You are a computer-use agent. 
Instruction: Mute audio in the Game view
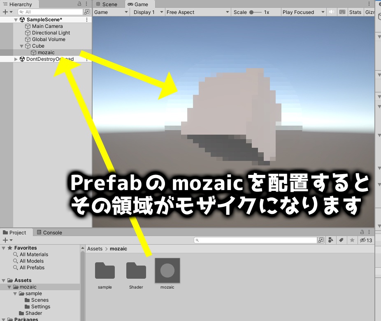332,12
